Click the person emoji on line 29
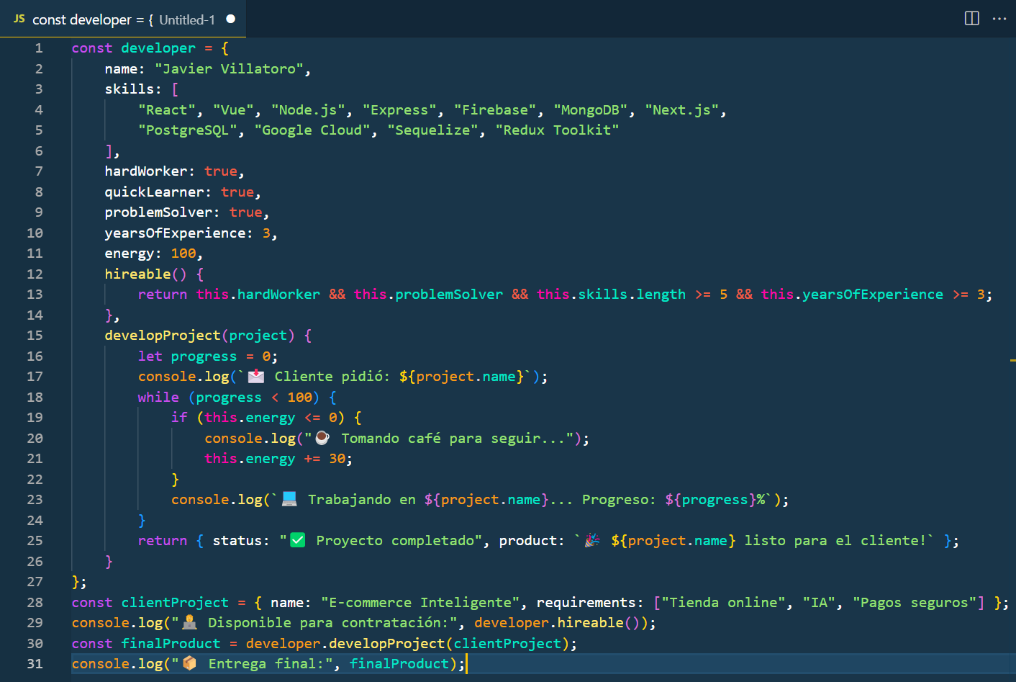 coord(189,622)
